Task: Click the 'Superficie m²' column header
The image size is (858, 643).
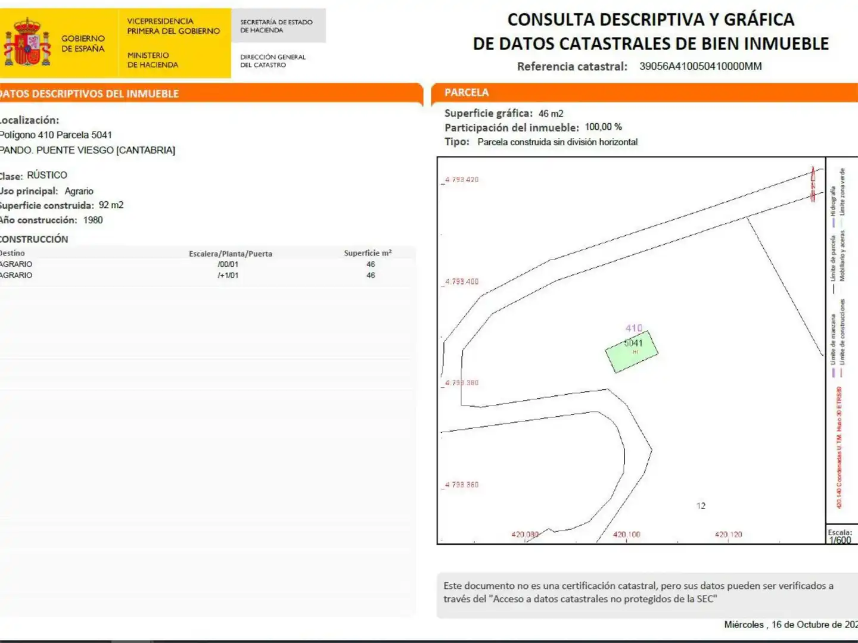Action: [368, 253]
